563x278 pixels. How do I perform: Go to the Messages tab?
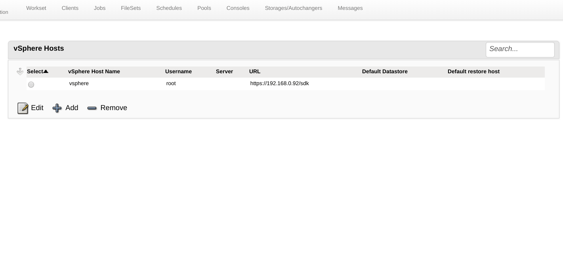350,8
